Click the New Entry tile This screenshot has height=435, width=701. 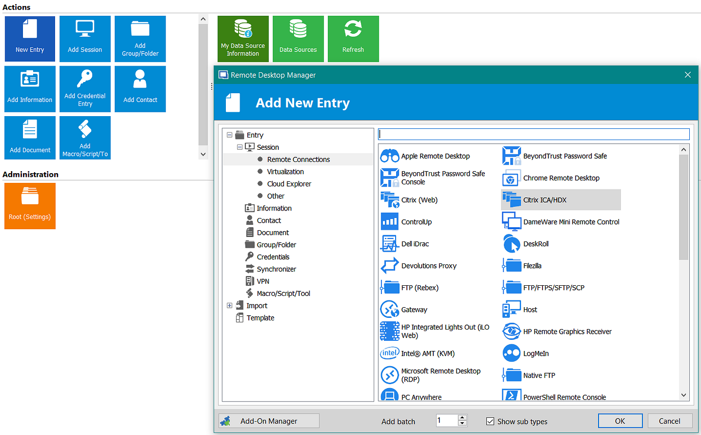pos(30,39)
